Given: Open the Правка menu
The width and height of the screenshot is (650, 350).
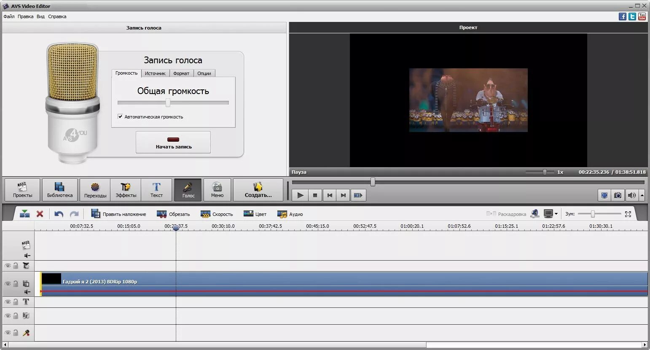Looking at the screenshot, I should pos(25,16).
